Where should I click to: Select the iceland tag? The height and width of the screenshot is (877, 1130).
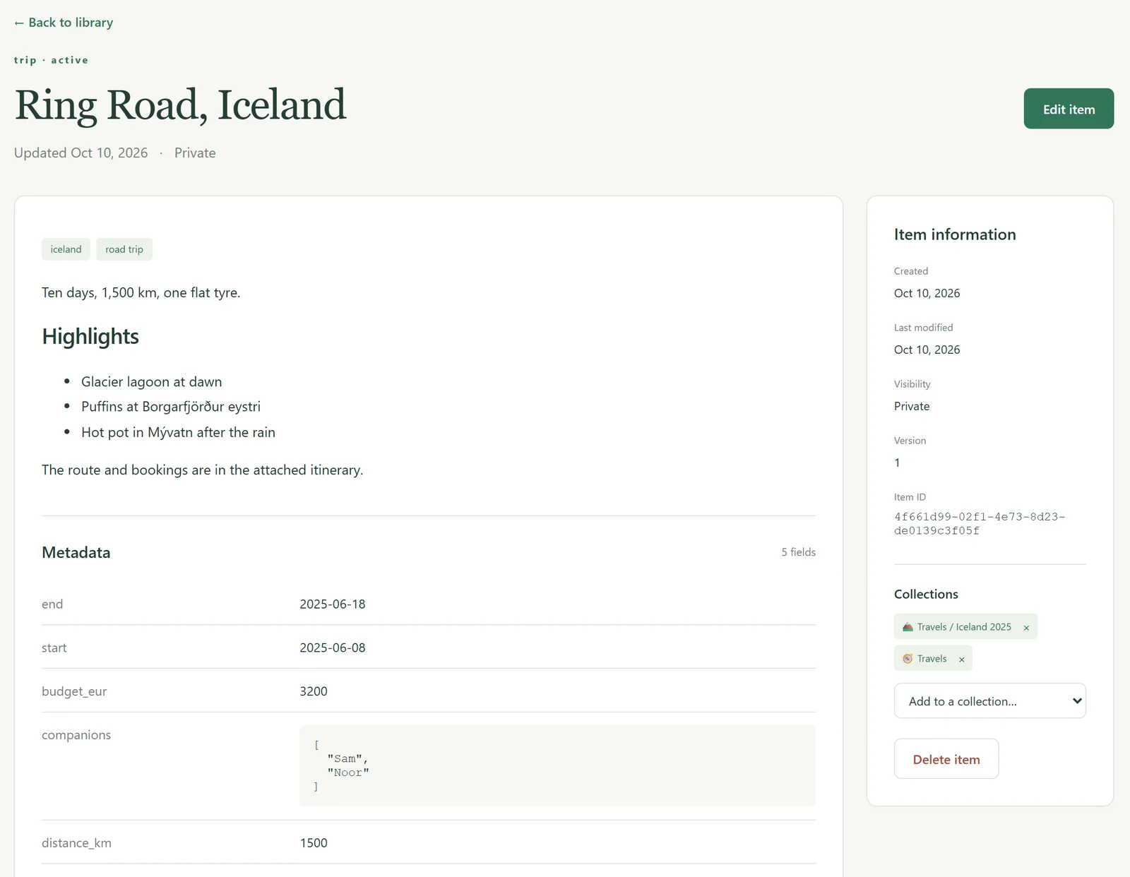(x=66, y=249)
